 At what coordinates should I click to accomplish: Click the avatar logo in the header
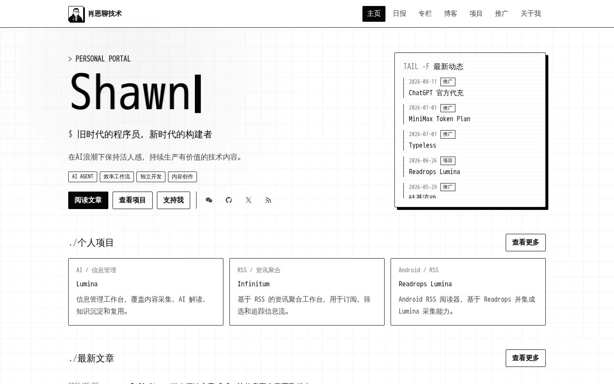click(76, 14)
